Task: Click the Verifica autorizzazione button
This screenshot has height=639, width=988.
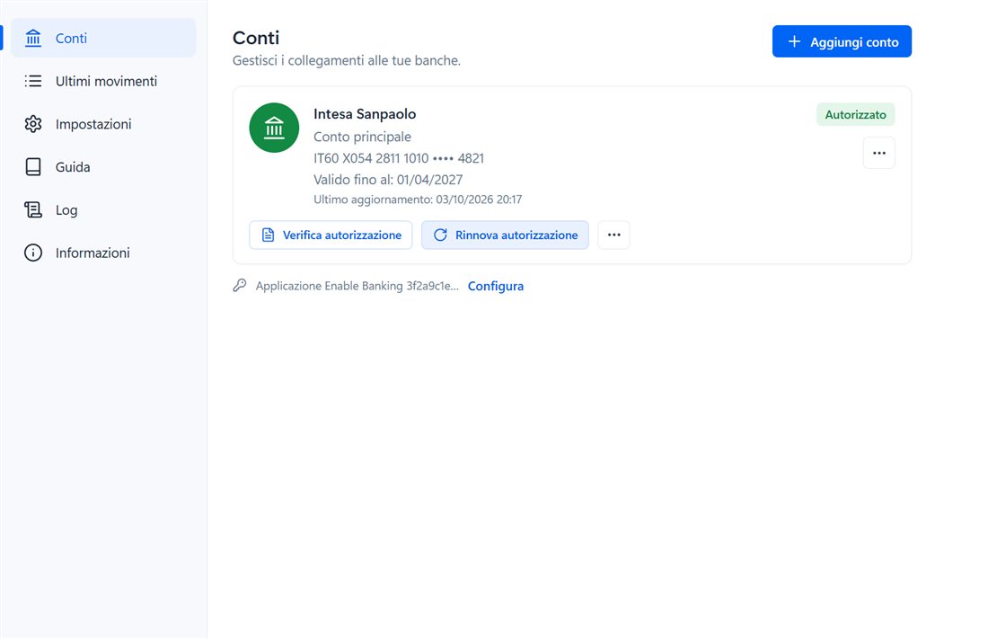Action: pyautogui.click(x=331, y=235)
